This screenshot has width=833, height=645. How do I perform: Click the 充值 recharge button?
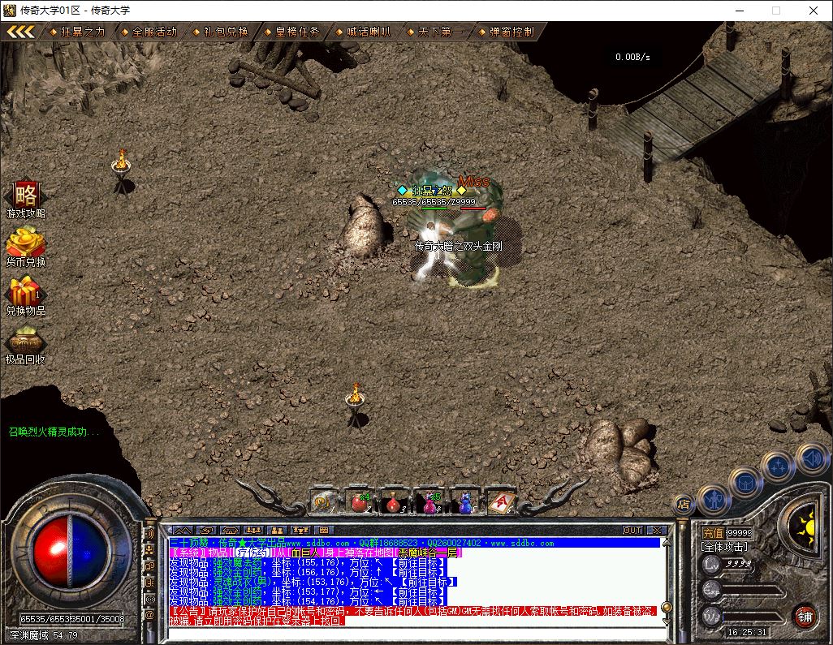tap(713, 533)
